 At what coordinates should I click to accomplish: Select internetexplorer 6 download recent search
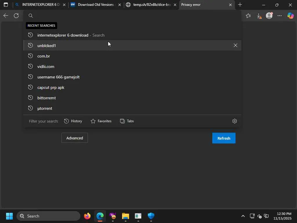pyautogui.click(x=132, y=35)
